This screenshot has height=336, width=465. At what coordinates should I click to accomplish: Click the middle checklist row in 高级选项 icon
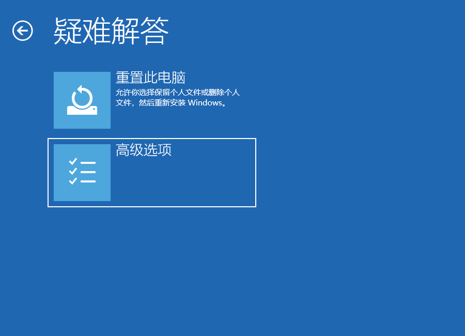(82, 172)
